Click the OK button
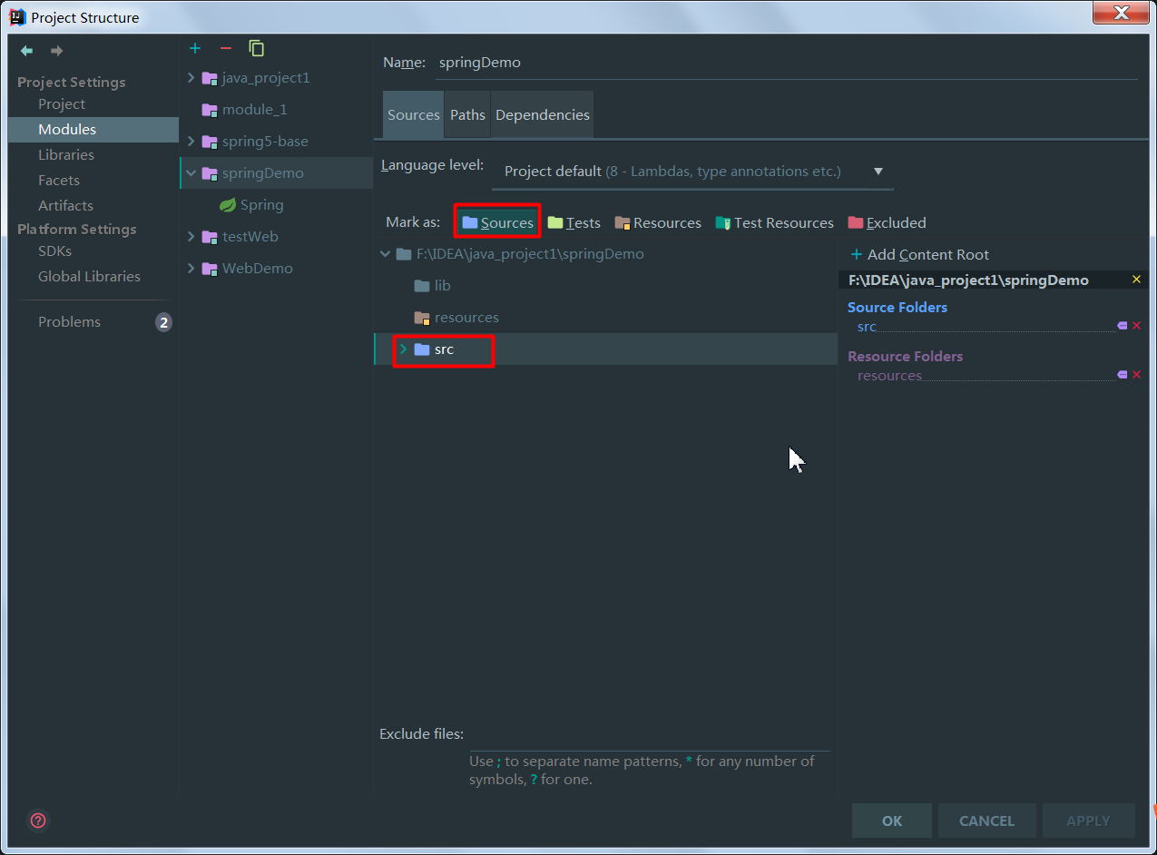The width and height of the screenshot is (1157, 855). pos(892,821)
